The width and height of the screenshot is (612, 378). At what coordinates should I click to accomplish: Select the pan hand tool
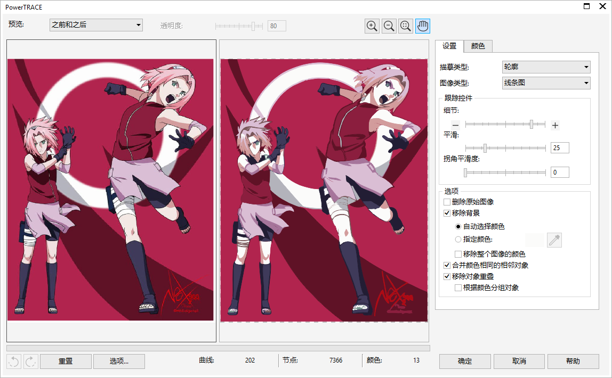click(423, 26)
